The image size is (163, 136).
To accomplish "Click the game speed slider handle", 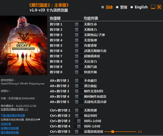I will pyautogui.click(x=113, y=132).
